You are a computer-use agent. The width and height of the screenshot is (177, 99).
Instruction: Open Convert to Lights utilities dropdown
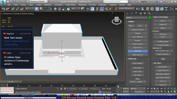(x=137, y=82)
